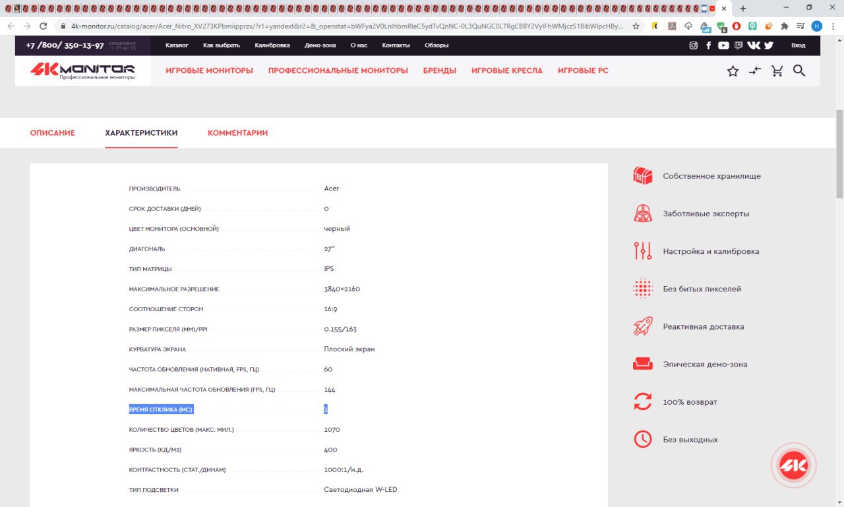Open the Каталог link
The image size is (844, 507).
click(177, 45)
